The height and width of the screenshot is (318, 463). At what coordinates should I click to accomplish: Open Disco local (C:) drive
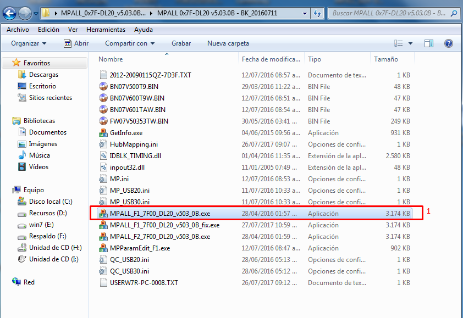pyautogui.click(x=51, y=202)
